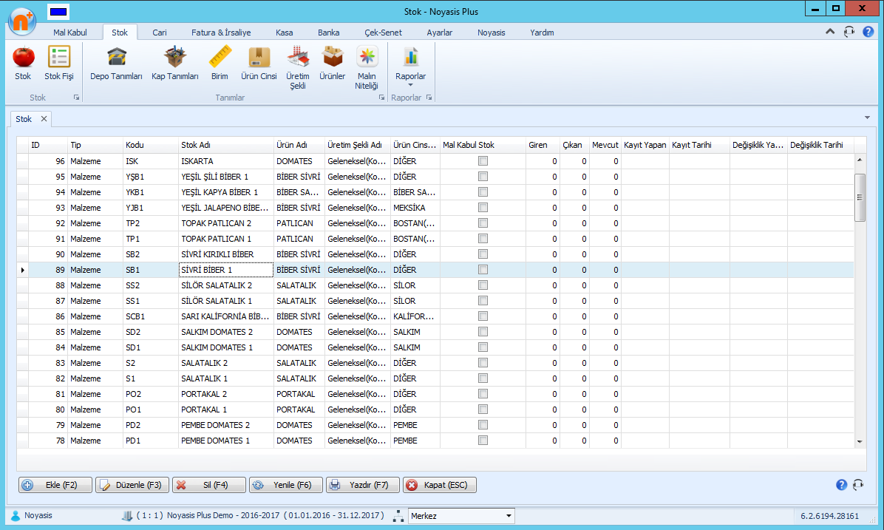Toggle Mal Kabul Stok checkbox for PEMBE DOMATES 2
This screenshot has width=884, height=530.
483,424
